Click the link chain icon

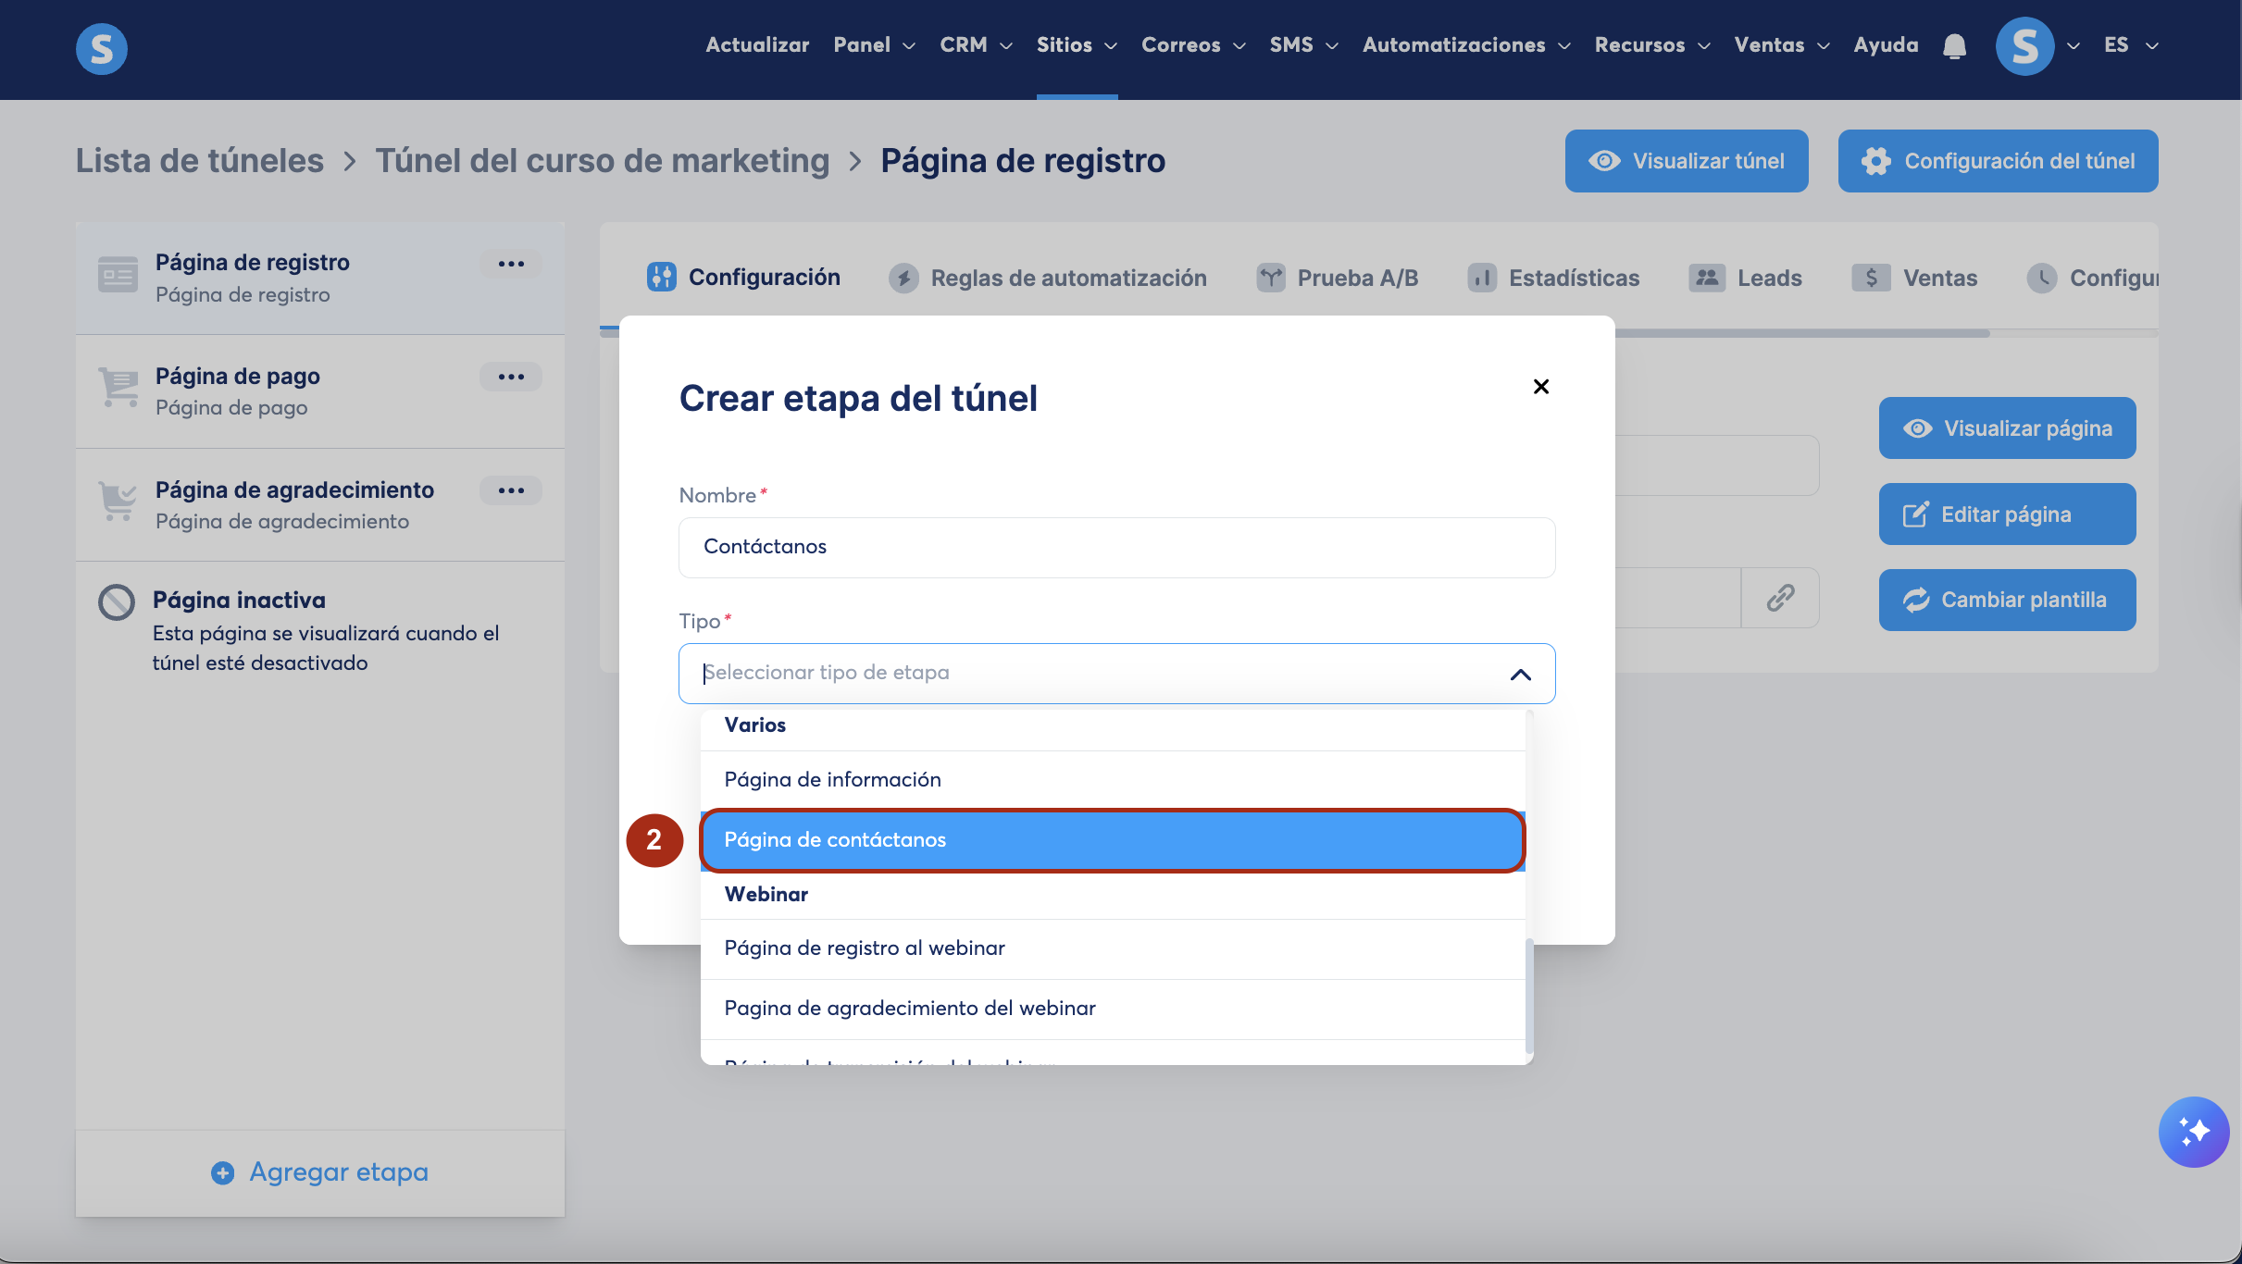[x=1780, y=598]
